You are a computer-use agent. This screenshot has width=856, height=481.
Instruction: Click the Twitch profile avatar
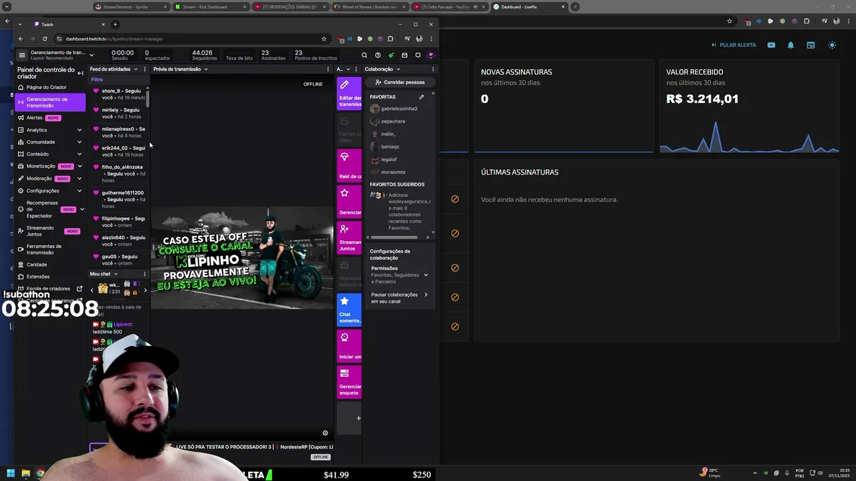point(431,55)
